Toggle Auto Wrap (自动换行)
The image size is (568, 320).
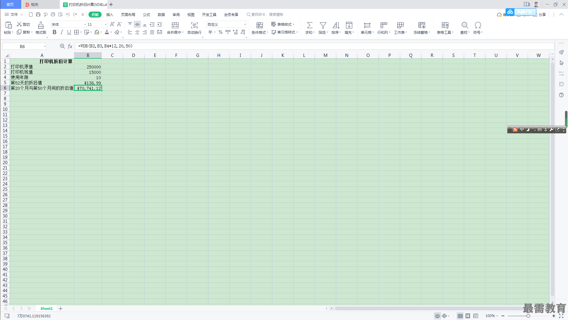(194, 28)
